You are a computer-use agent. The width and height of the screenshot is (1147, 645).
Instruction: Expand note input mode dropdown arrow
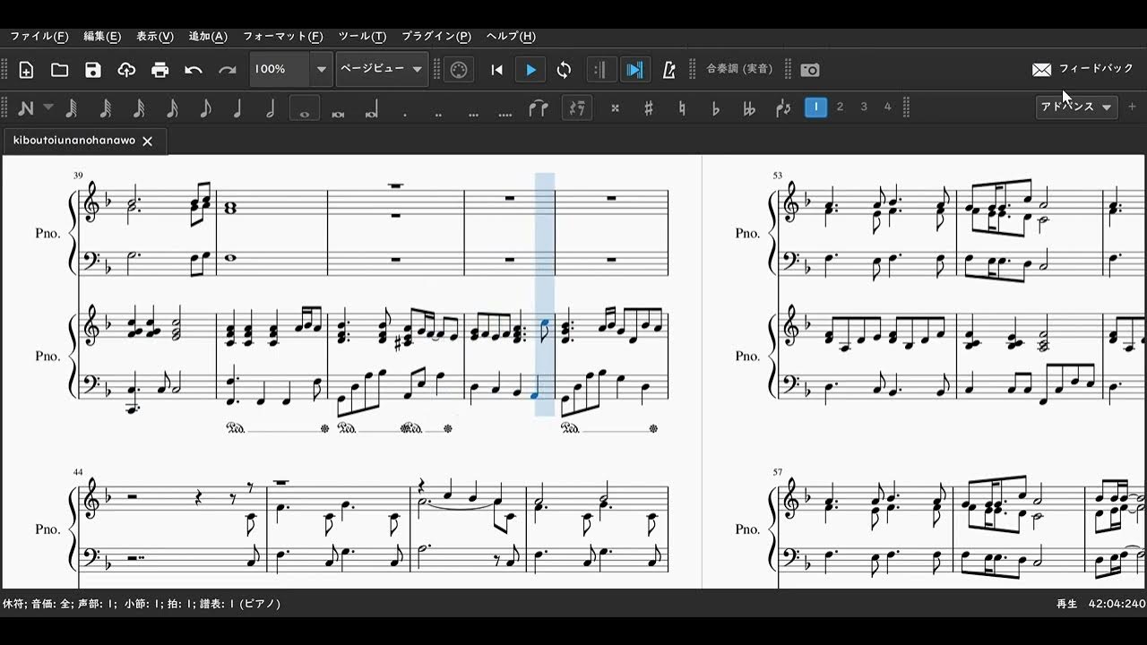(x=48, y=107)
